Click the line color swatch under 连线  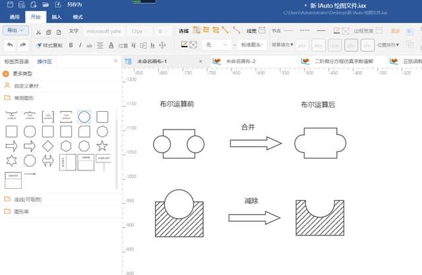pyautogui.click(x=184, y=44)
